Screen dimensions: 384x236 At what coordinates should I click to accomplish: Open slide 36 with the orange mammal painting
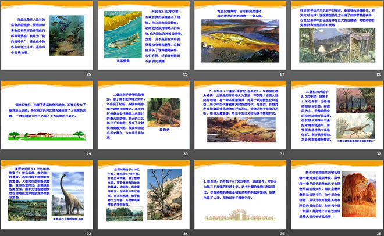(x=337, y=195)
